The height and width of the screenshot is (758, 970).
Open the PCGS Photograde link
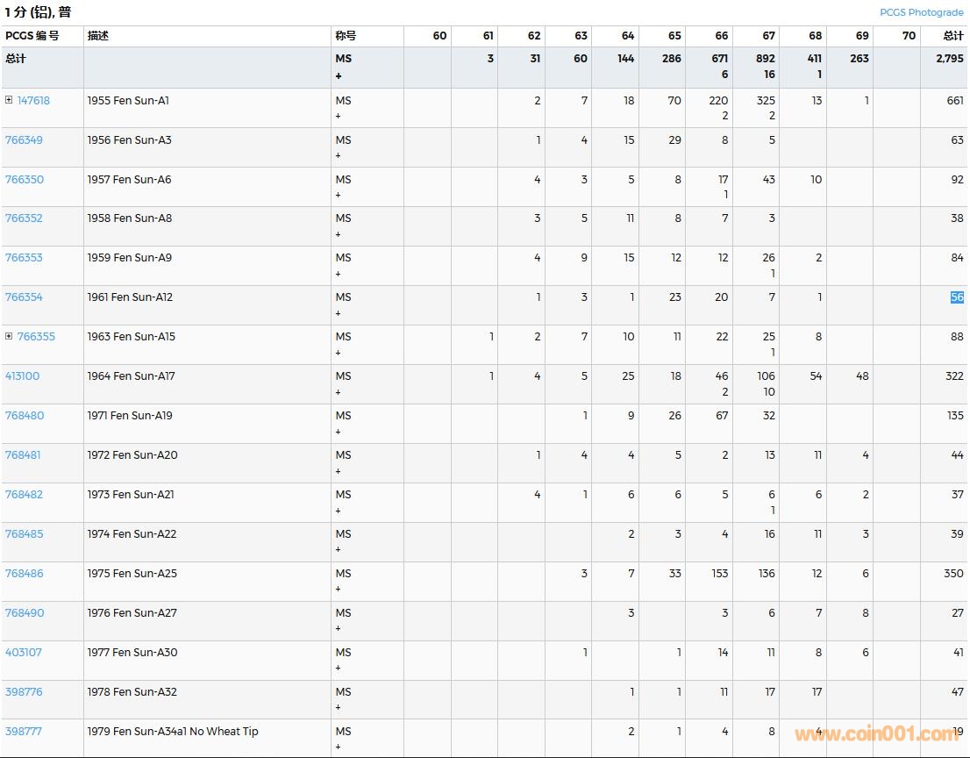tap(921, 12)
